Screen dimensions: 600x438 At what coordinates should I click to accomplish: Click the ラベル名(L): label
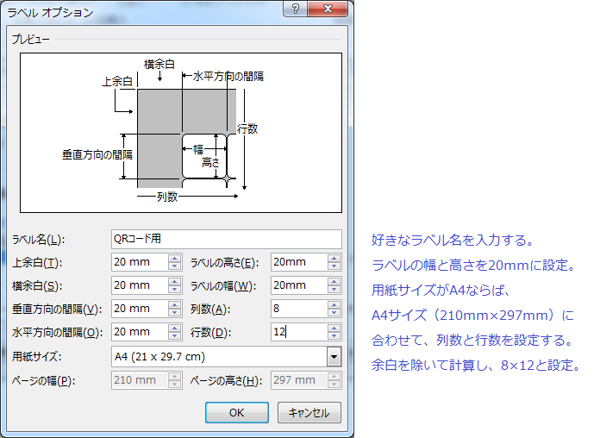coord(38,240)
